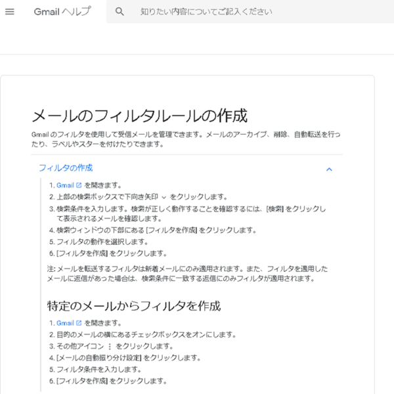Click the downward arrow icon in step 2
Screen dimensions: 394x394
pyautogui.click(x=164, y=197)
